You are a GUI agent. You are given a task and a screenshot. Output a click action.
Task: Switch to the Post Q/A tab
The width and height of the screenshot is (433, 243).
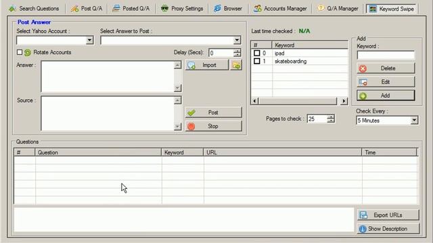point(86,9)
